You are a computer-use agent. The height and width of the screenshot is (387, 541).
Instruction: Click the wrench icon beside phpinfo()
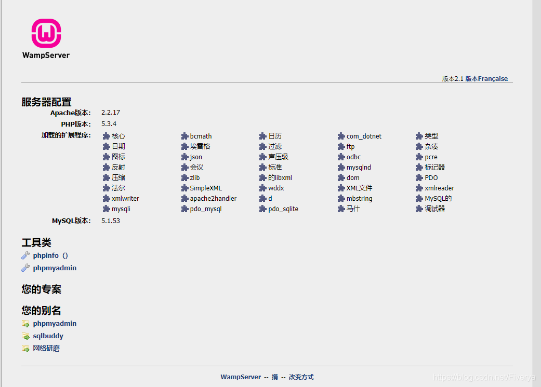(25, 255)
